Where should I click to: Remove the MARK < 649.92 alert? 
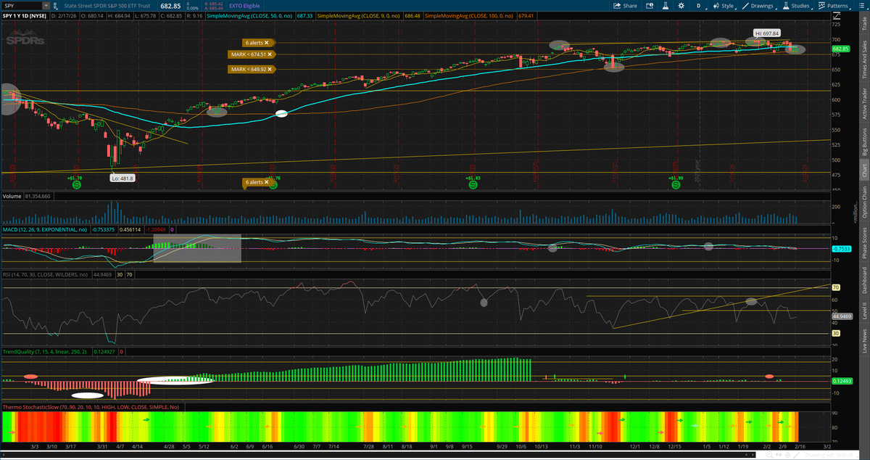(x=269, y=69)
